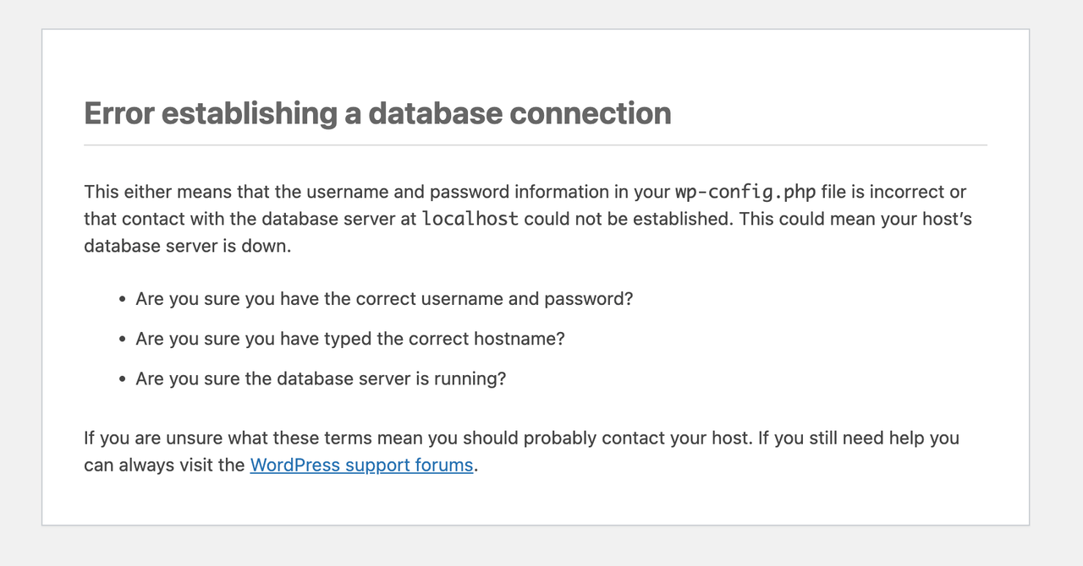Select the correct username and password question
Image resolution: width=1083 pixels, height=566 pixels.
click(x=384, y=299)
